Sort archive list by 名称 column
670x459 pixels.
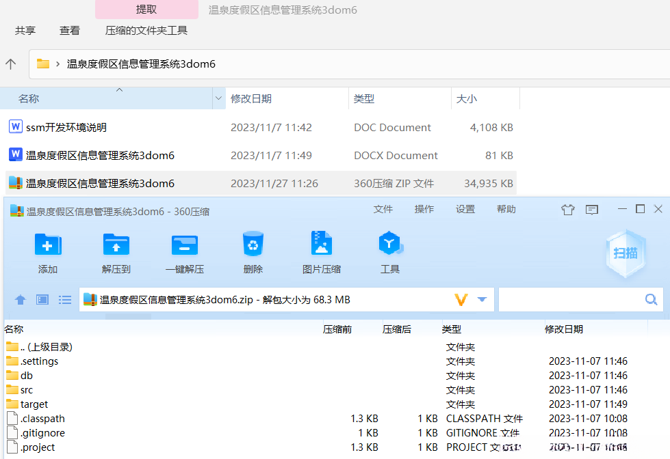[x=14, y=329]
